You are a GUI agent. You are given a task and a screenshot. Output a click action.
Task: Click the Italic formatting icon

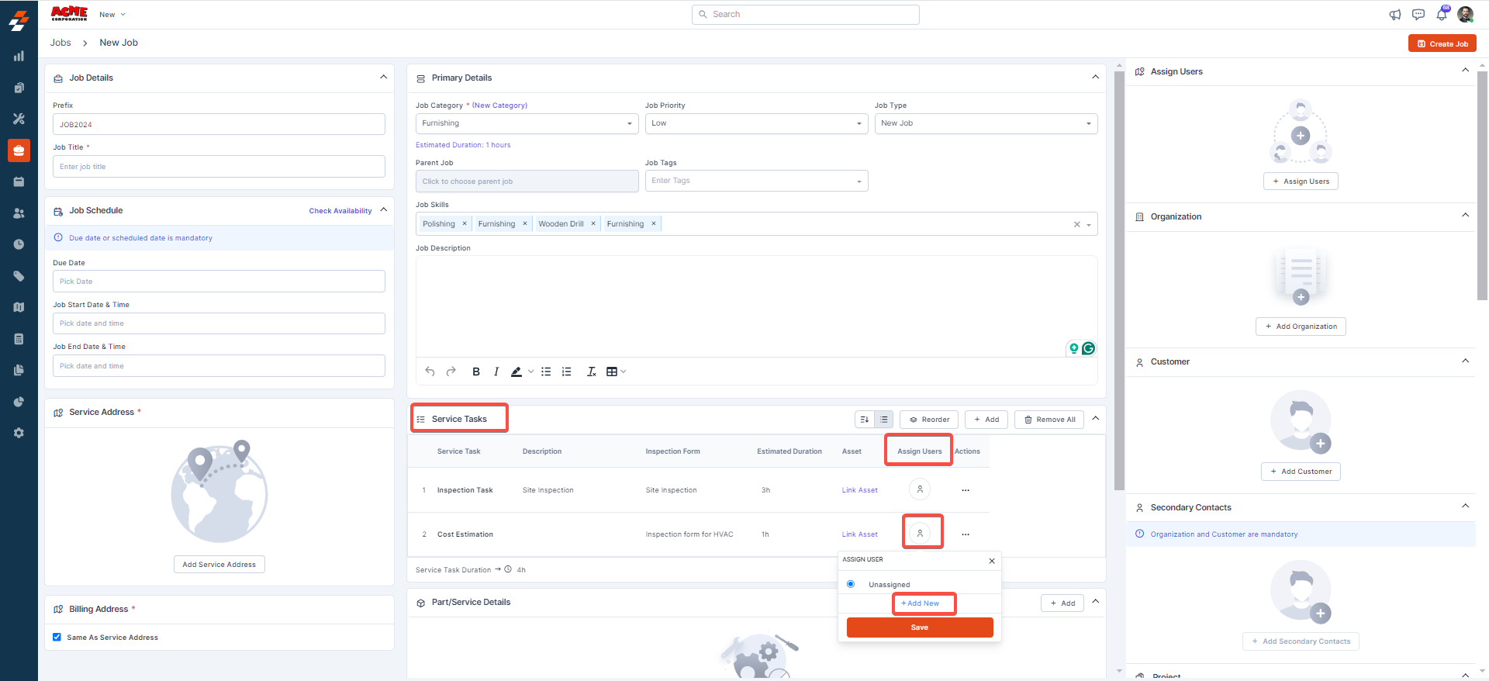pyautogui.click(x=496, y=372)
